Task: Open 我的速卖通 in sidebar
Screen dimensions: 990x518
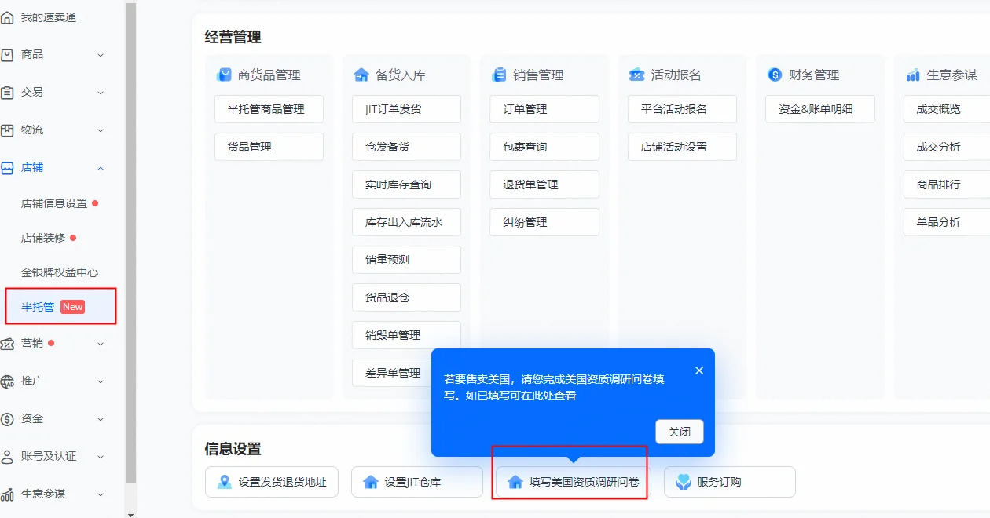Action: point(49,17)
